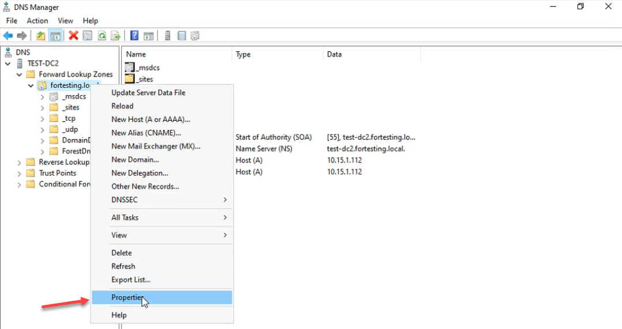The height and width of the screenshot is (329, 622).
Task: Click the Back arrow toolbar icon
Action: pyautogui.click(x=8, y=36)
